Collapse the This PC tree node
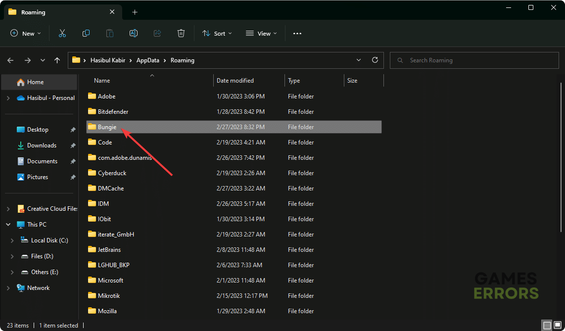 point(8,224)
